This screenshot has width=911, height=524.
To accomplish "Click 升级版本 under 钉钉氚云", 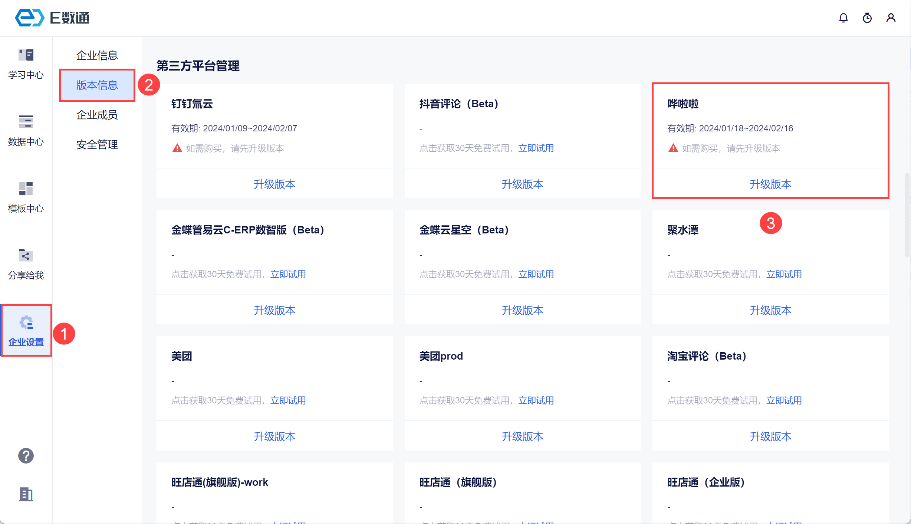I will point(274,184).
